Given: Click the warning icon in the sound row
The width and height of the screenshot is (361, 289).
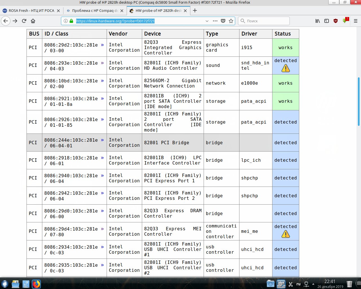Looking at the screenshot, I should coord(286,68).
